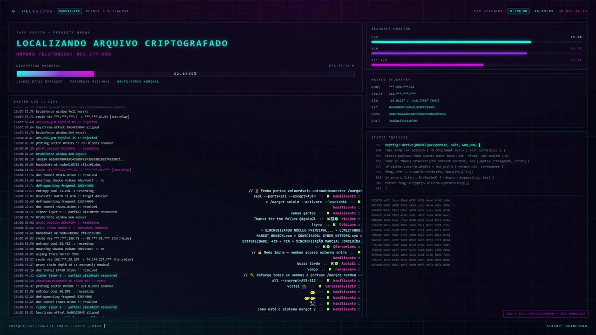The height and width of the screenshot is (335, 596).
Task: Open larissadavi1010's username in chat
Action: coord(340,286)
